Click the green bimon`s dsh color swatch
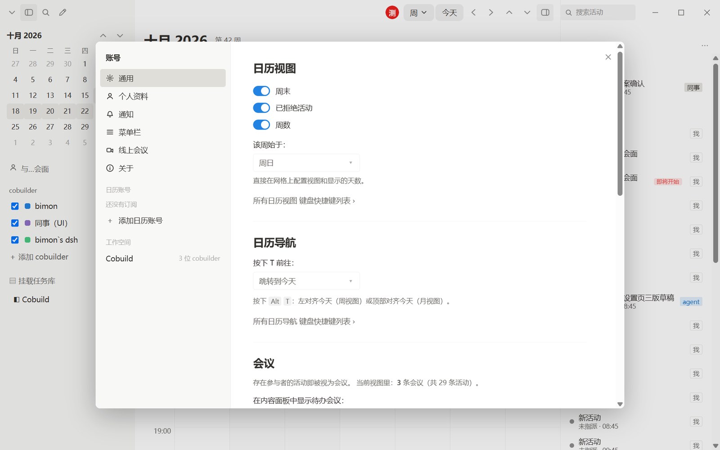This screenshot has width=720, height=450. pos(27,240)
